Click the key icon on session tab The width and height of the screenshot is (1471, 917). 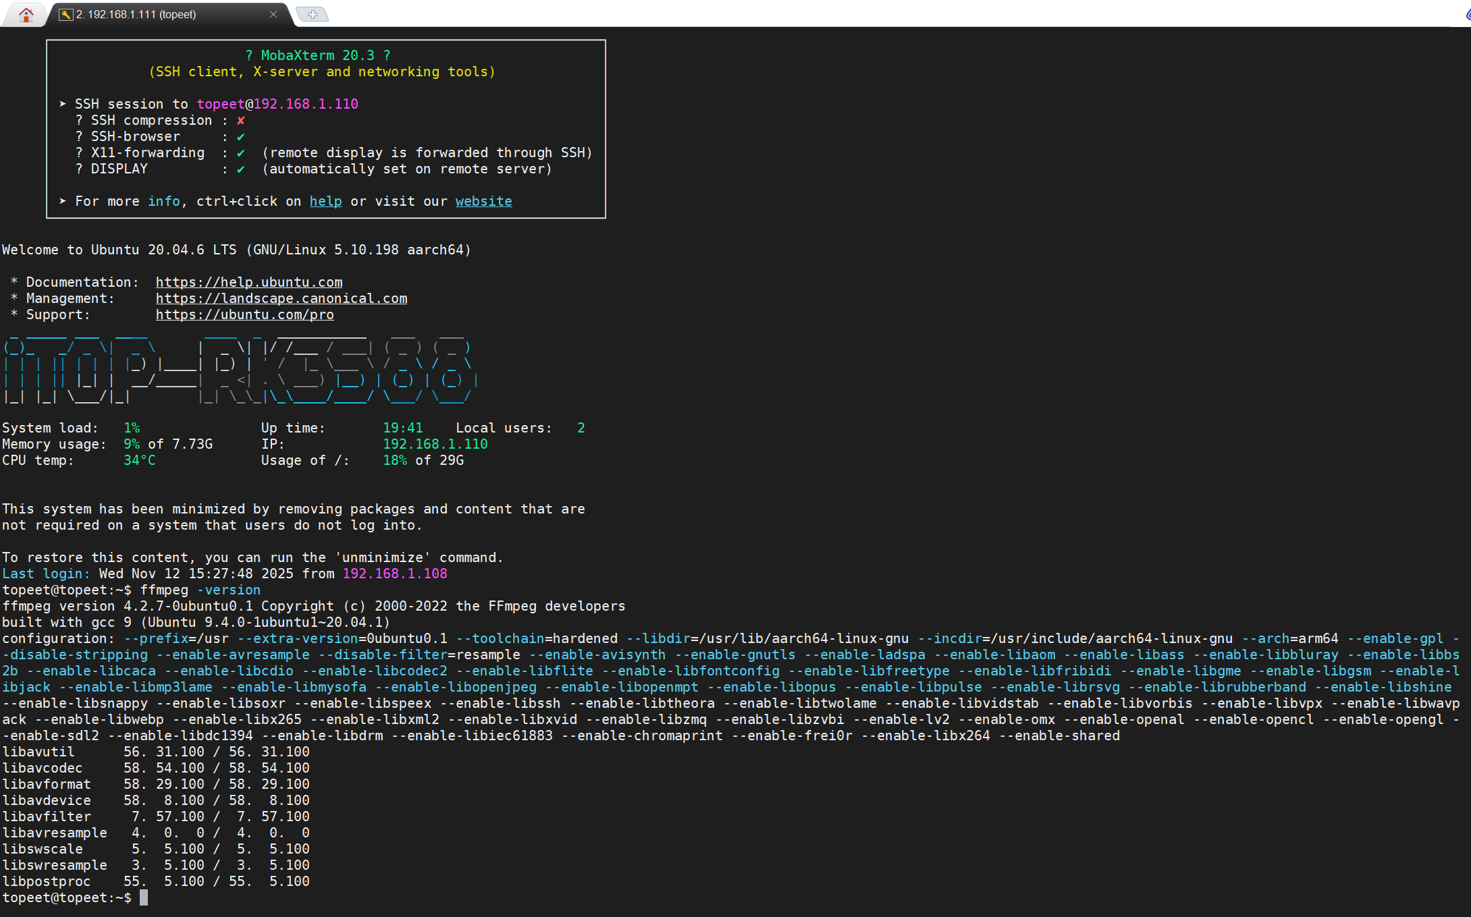pyautogui.click(x=65, y=14)
